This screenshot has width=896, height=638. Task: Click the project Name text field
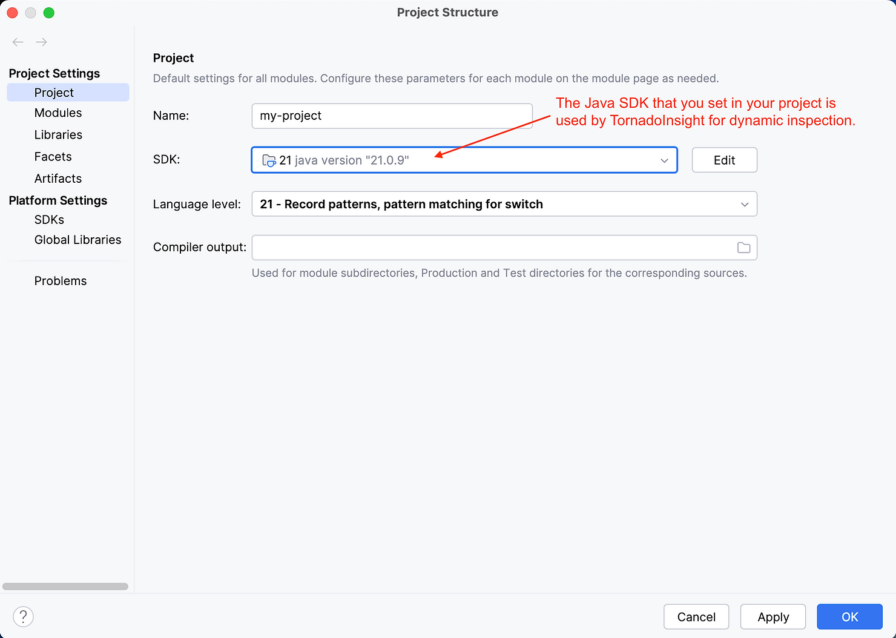coord(392,116)
